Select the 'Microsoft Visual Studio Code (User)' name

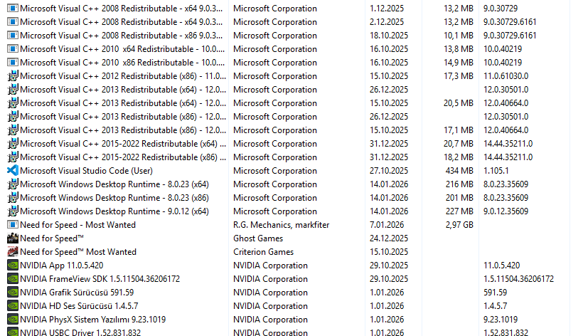pyautogui.click(x=86, y=171)
